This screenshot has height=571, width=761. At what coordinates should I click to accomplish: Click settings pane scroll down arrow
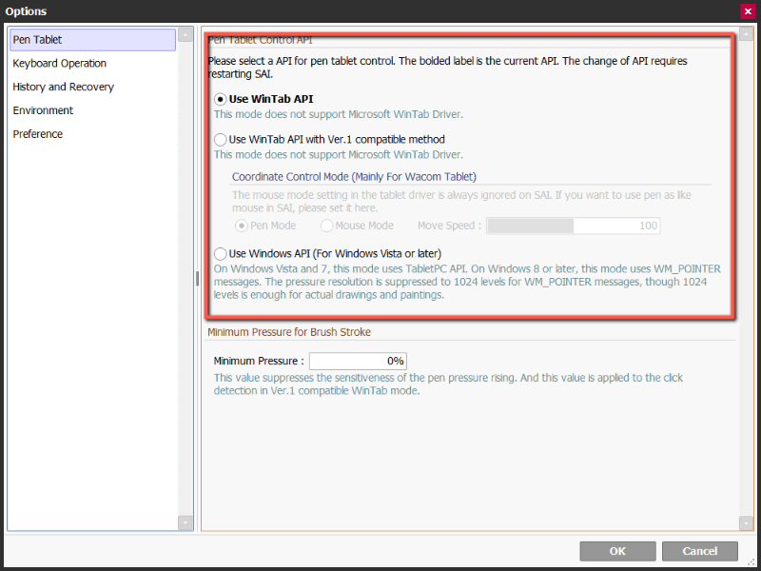[x=746, y=523]
